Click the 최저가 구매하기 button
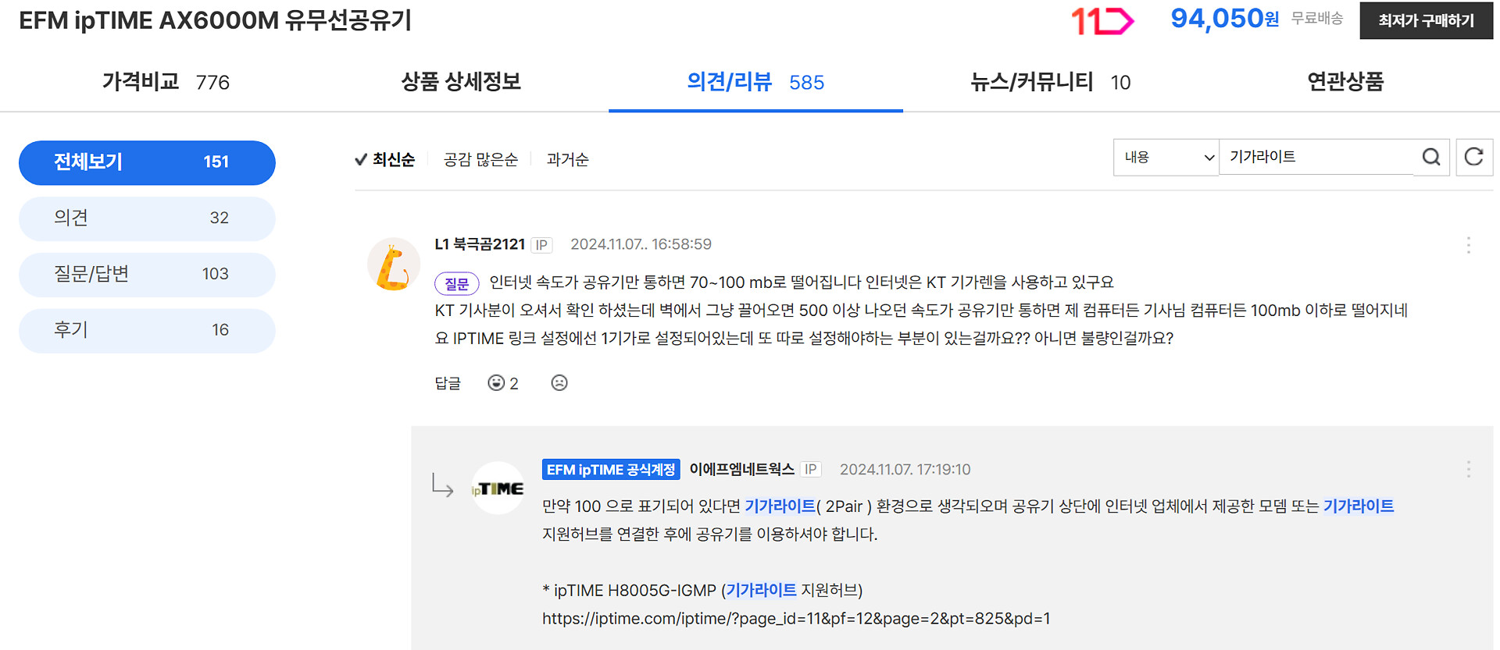 click(1427, 21)
